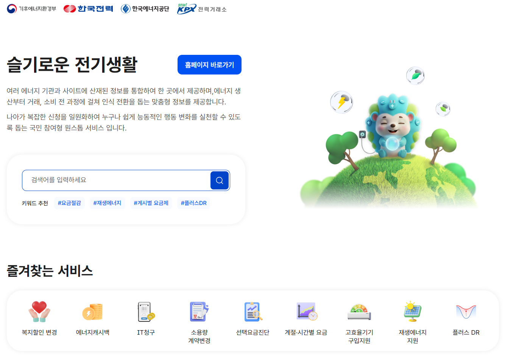This screenshot has width=505, height=357.
Task: Choose the 소용량 계약변경 document icon
Action: point(199,312)
